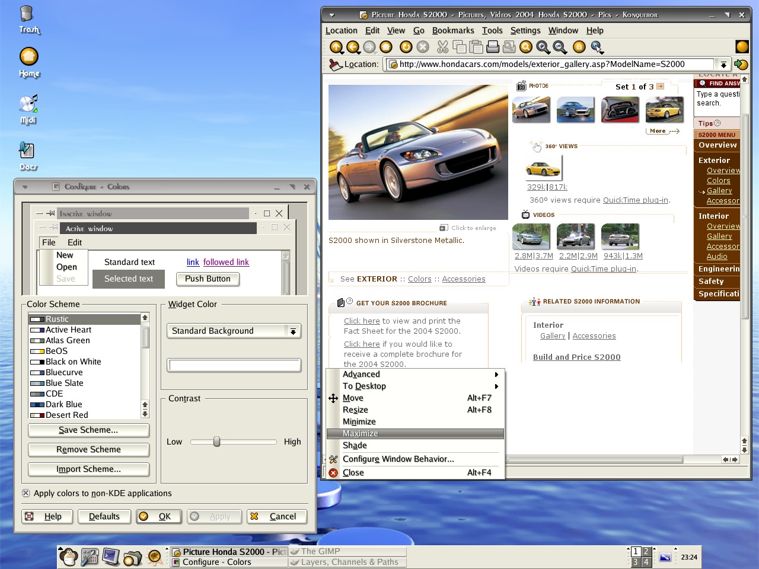The width and height of the screenshot is (759, 569).
Task: Click the Back arrow in Konqueror toolbar
Action: 353,47
